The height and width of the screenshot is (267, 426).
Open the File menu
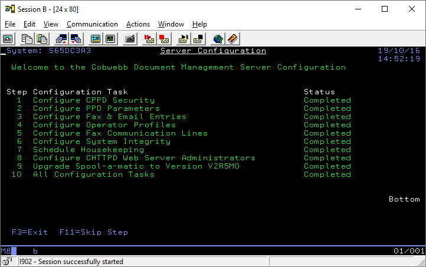tap(10, 24)
